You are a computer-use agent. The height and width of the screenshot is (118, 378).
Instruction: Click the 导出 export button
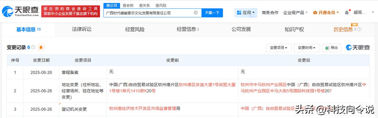[x=332, y=48]
